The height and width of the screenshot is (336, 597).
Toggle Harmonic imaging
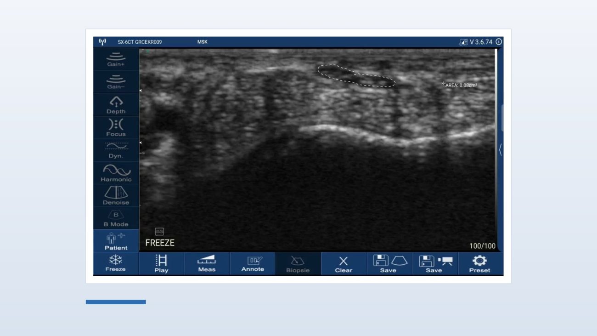[116, 173]
